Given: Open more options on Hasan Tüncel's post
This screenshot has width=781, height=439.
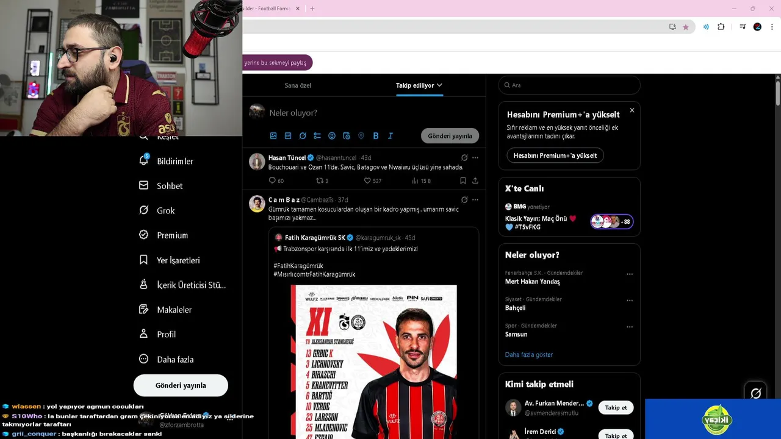Looking at the screenshot, I should (475, 157).
